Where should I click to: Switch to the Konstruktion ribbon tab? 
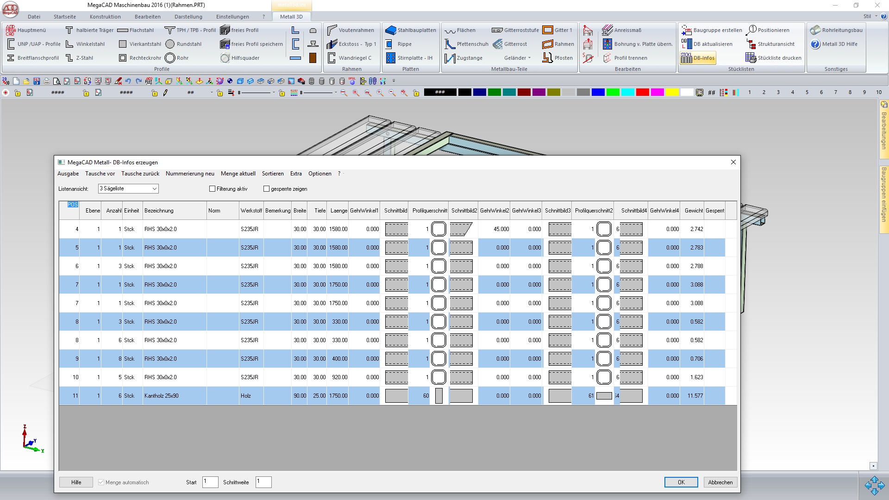(105, 17)
